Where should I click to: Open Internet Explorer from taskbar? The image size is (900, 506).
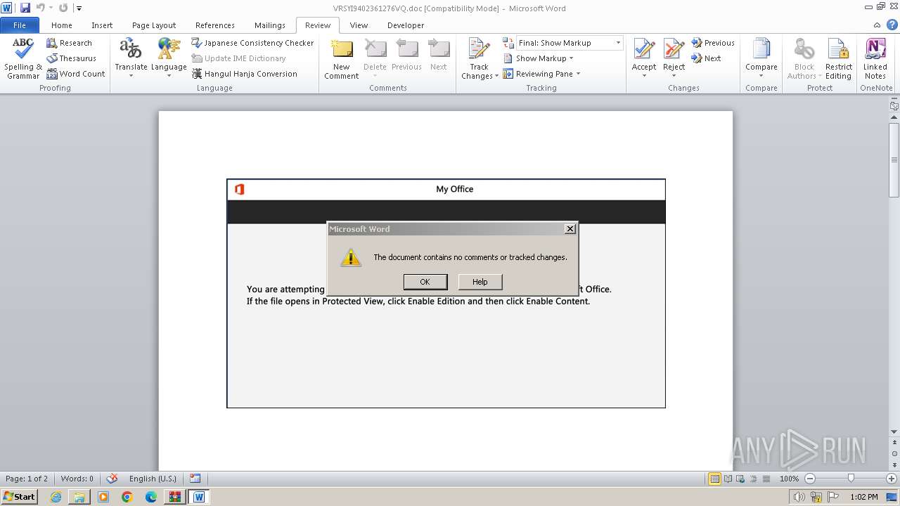[56, 497]
